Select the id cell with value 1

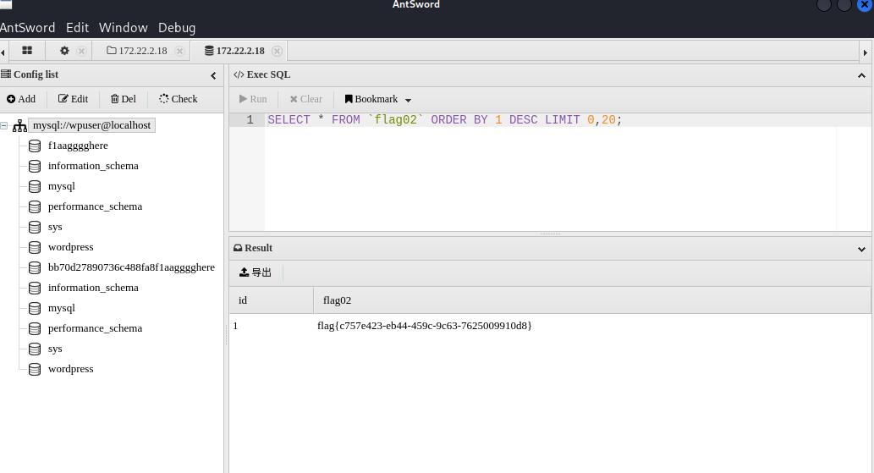(x=236, y=326)
